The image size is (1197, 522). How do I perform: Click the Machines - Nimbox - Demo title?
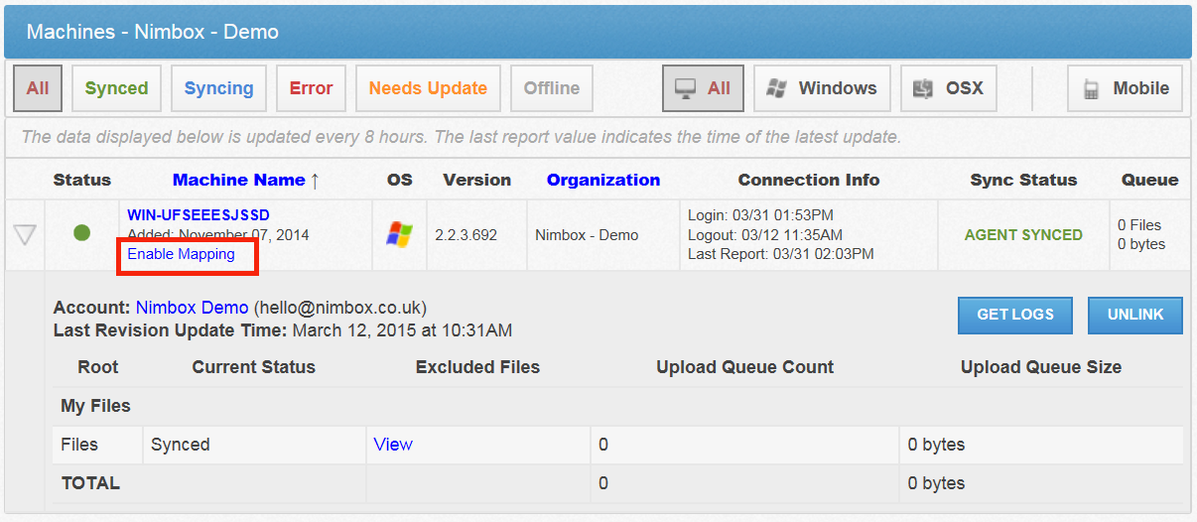(153, 32)
